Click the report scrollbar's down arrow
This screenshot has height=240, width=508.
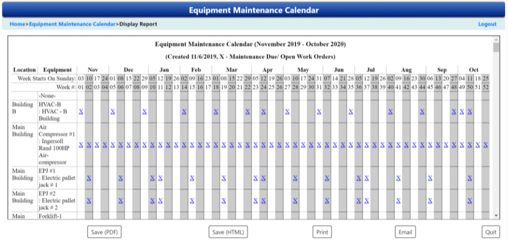496,215
